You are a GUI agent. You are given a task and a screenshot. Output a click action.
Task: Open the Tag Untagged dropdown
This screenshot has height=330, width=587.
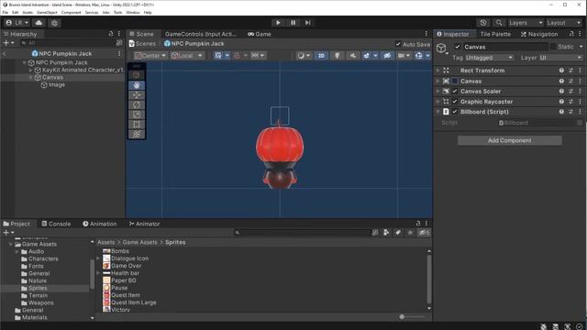pos(489,58)
